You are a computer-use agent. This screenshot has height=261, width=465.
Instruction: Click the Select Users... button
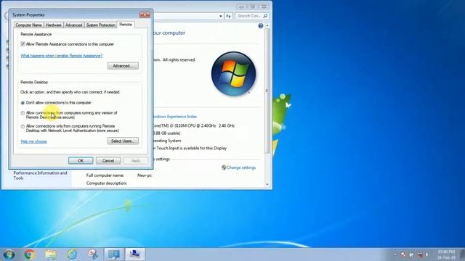(x=123, y=141)
